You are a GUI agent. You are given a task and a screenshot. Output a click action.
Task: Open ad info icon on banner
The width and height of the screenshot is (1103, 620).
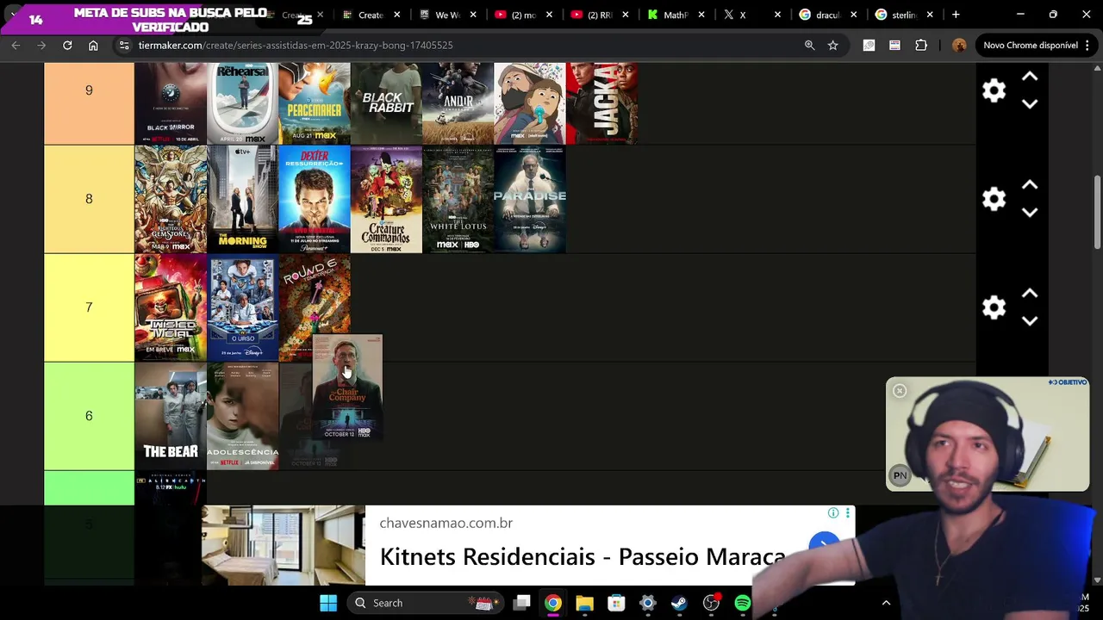tap(833, 513)
